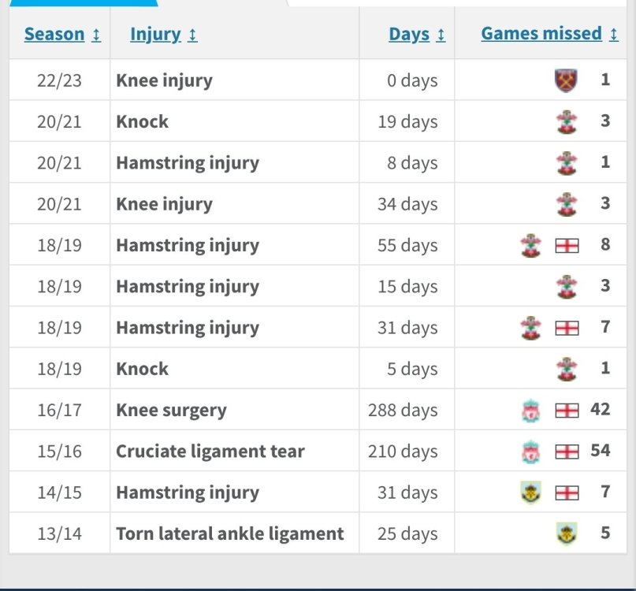Click England flag in 14/15 row
The image size is (636, 591).
[x=567, y=493]
